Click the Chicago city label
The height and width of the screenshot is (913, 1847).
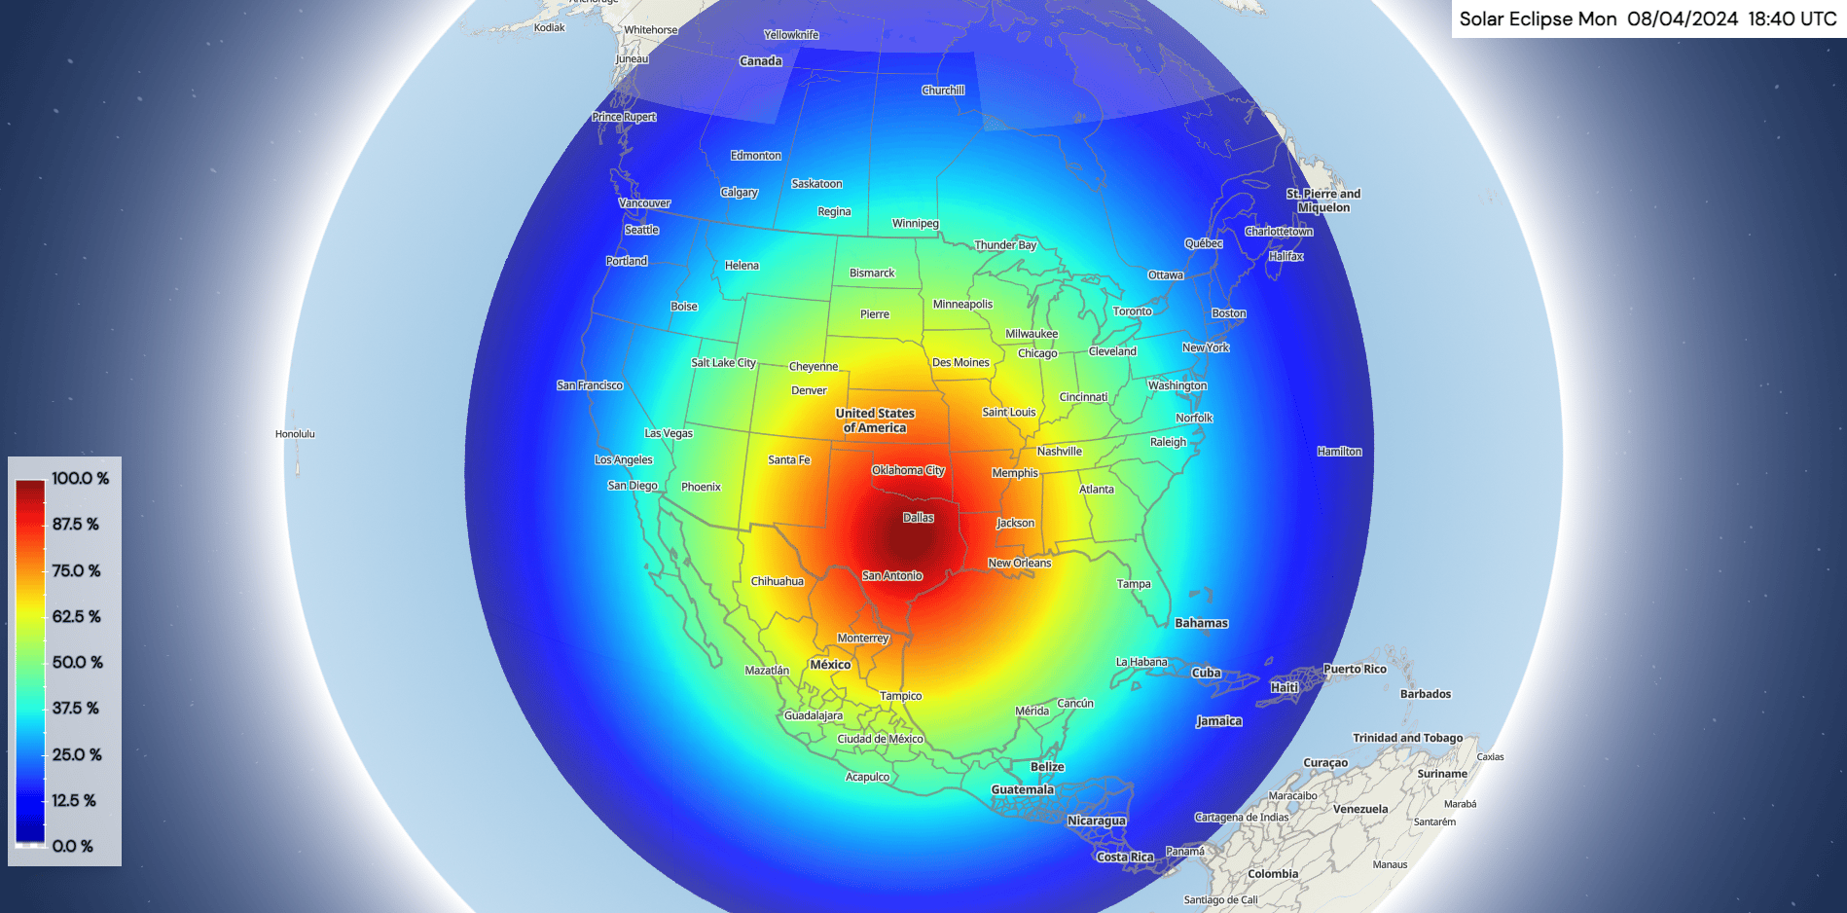pos(1037,353)
